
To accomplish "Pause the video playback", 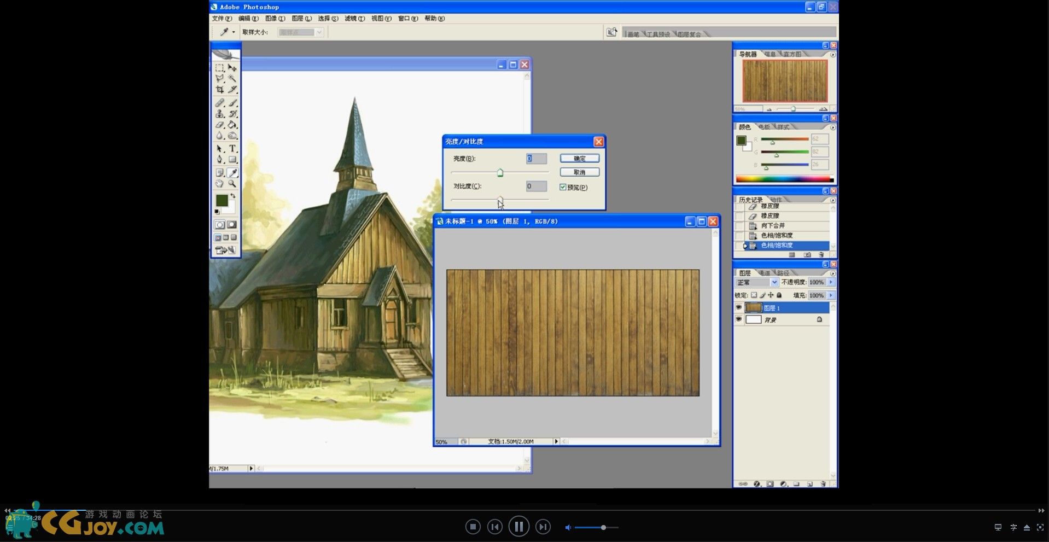I will (x=518, y=527).
